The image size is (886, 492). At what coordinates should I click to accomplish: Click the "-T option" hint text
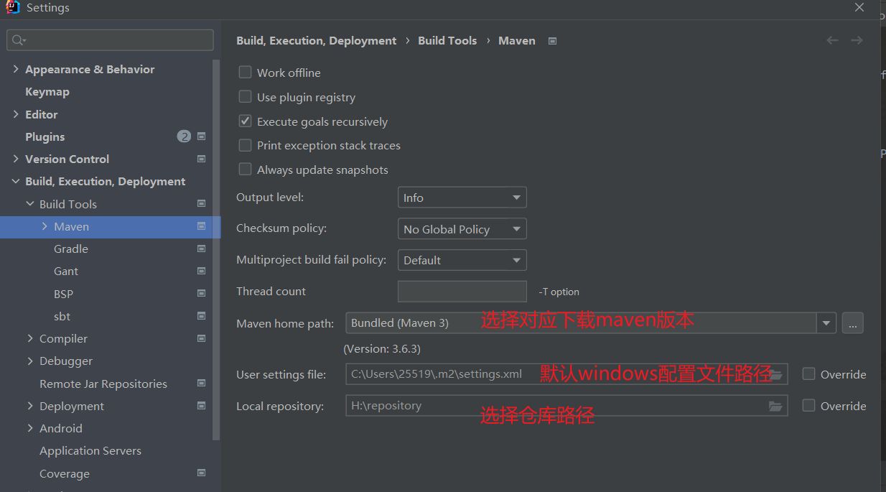coord(559,292)
